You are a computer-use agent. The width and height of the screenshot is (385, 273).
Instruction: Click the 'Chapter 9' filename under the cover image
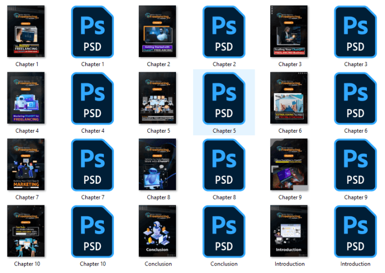point(290,197)
